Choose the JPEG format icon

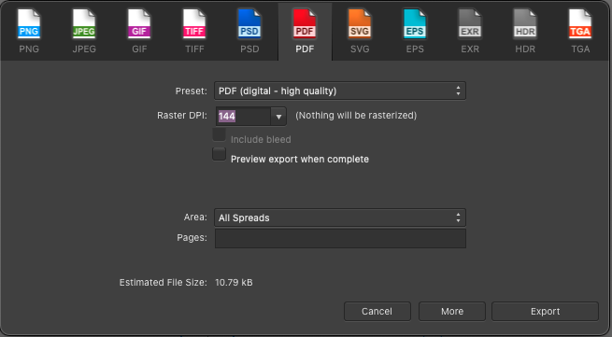[x=84, y=24]
